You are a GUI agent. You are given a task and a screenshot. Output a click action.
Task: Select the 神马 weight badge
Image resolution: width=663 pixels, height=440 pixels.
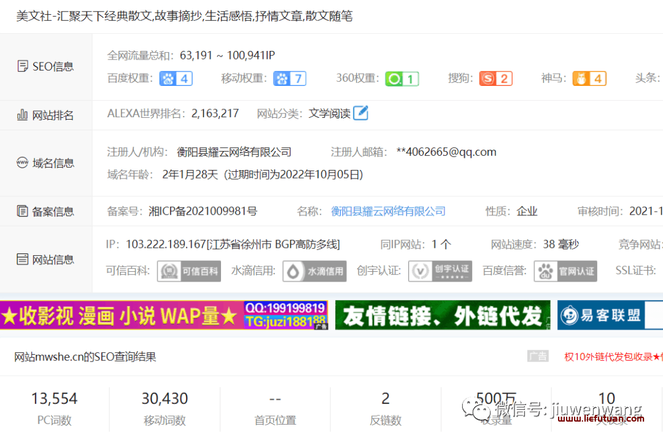pos(589,79)
